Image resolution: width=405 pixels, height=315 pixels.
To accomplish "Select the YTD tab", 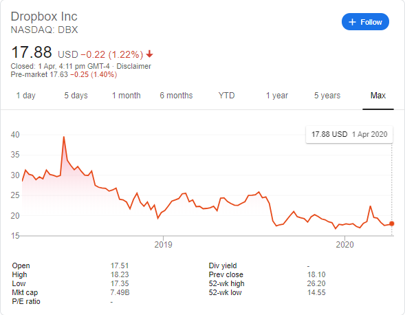I will (x=226, y=96).
